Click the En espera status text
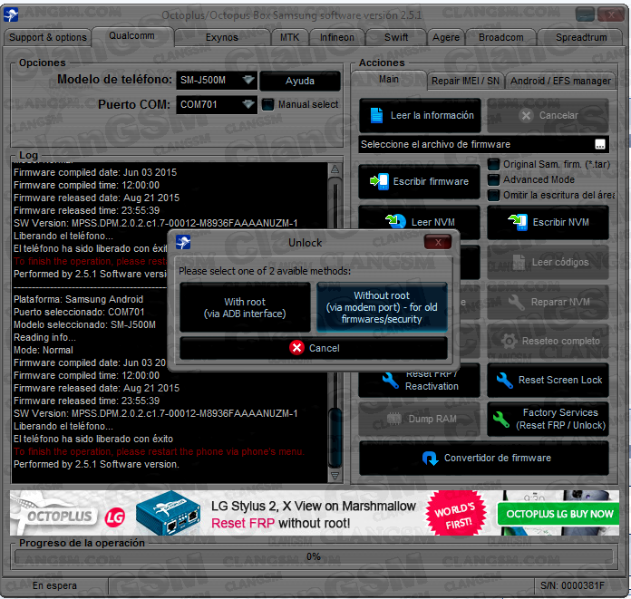The width and height of the screenshot is (631, 599). click(54, 585)
